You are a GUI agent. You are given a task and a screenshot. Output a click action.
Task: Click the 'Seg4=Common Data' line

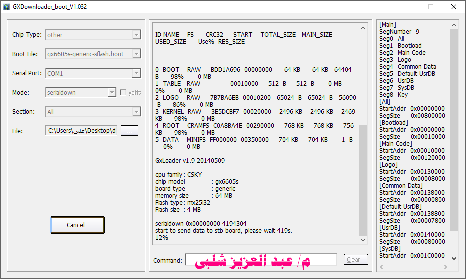[408, 67]
